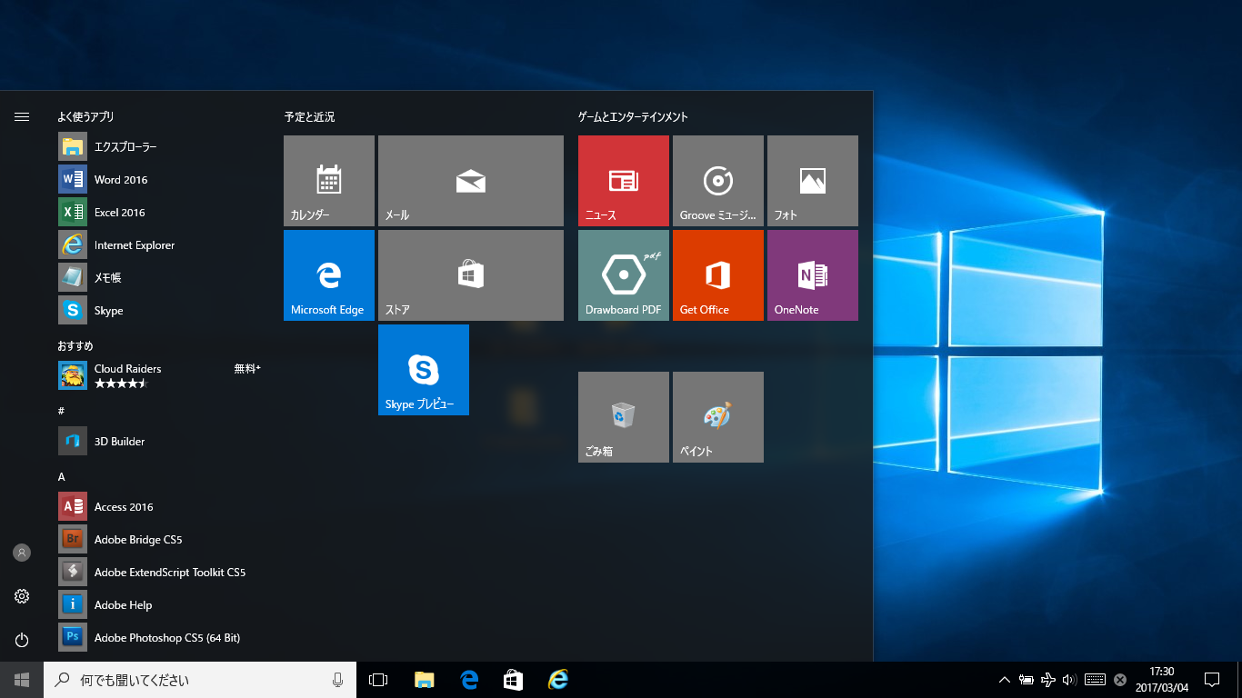1242x698 pixels.
Task: Open Internet Explorer from the taskbar
Action: 558,680
